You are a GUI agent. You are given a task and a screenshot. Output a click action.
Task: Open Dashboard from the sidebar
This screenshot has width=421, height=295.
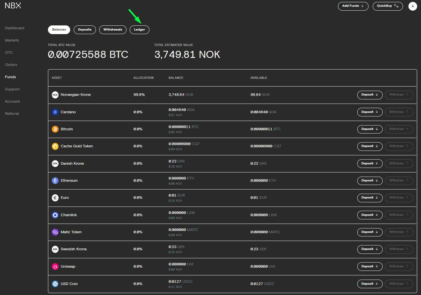(14, 28)
